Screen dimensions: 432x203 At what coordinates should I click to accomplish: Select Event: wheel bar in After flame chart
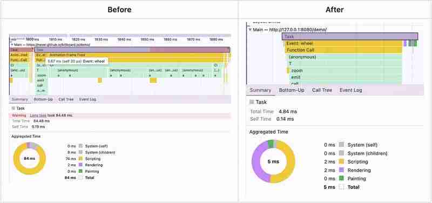pyautogui.click(x=343, y=43)
